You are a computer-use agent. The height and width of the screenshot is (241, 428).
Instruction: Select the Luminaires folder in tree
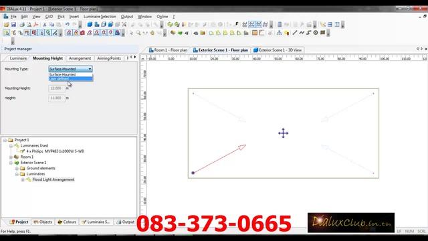35,174
